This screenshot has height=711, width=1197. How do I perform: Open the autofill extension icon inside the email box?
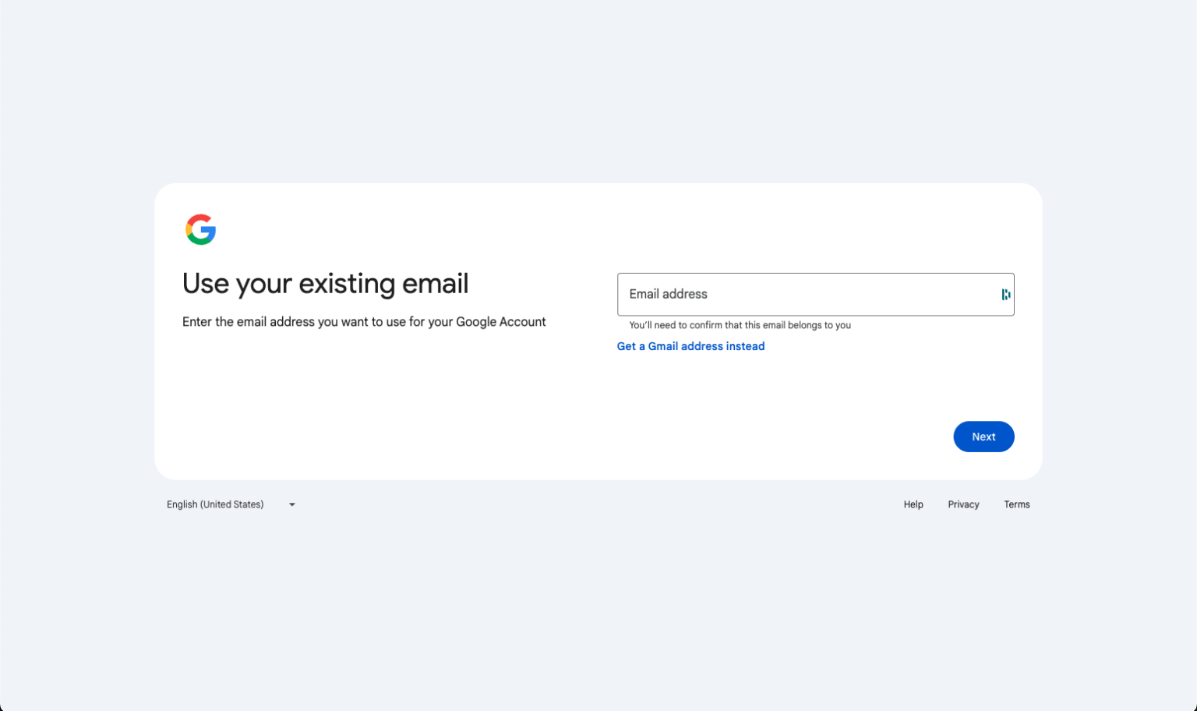coord(1005,295)
